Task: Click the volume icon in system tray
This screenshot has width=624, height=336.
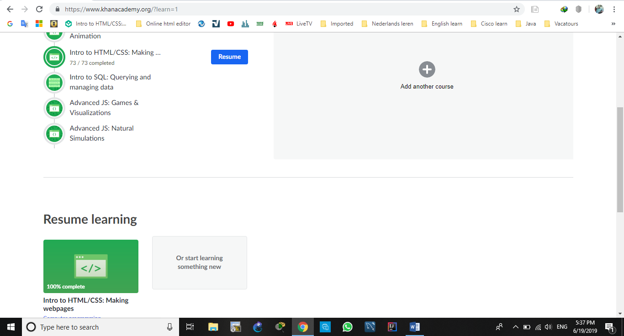Action: 549,327
